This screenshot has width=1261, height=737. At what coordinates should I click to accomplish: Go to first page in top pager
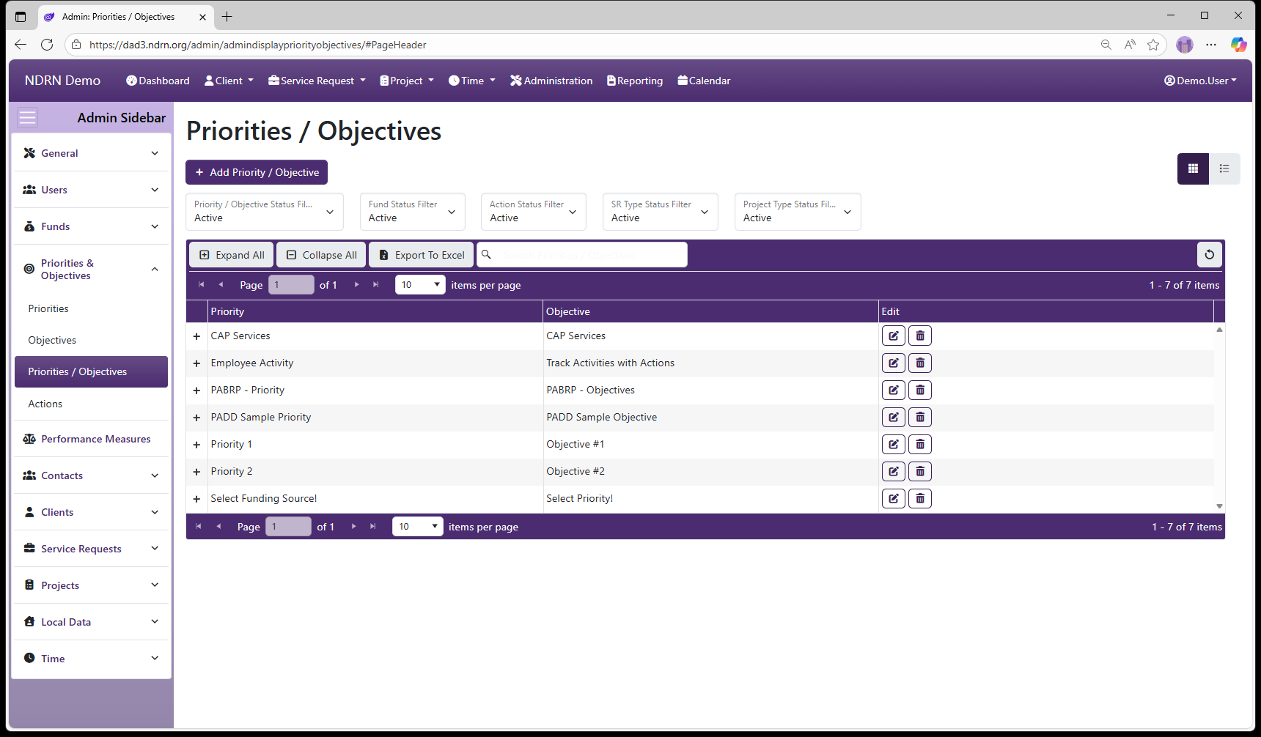[201, 285]
